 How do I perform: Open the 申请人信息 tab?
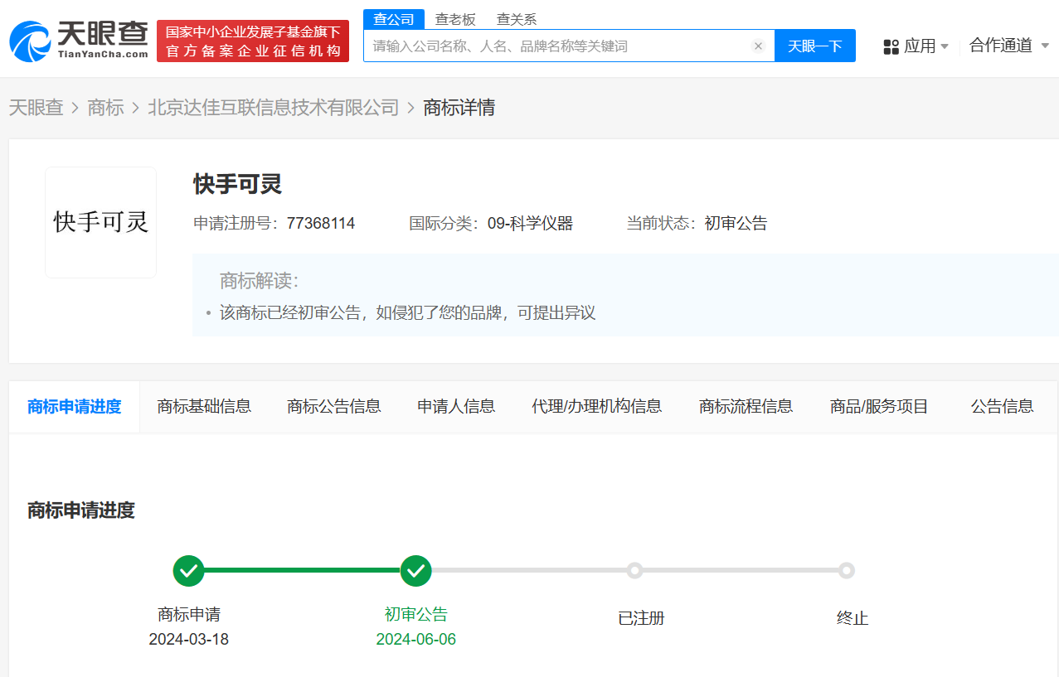pyautogui.click(x=455, y=406)
